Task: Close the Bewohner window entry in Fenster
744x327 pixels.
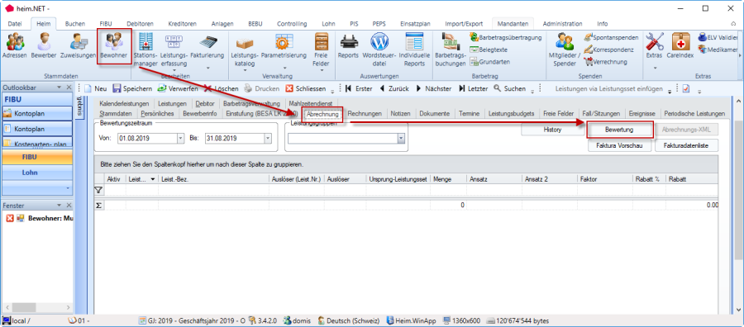Action: click(9, 219)
